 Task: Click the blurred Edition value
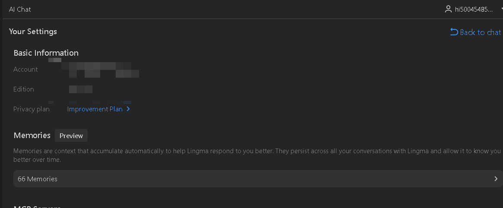(80, 89)
